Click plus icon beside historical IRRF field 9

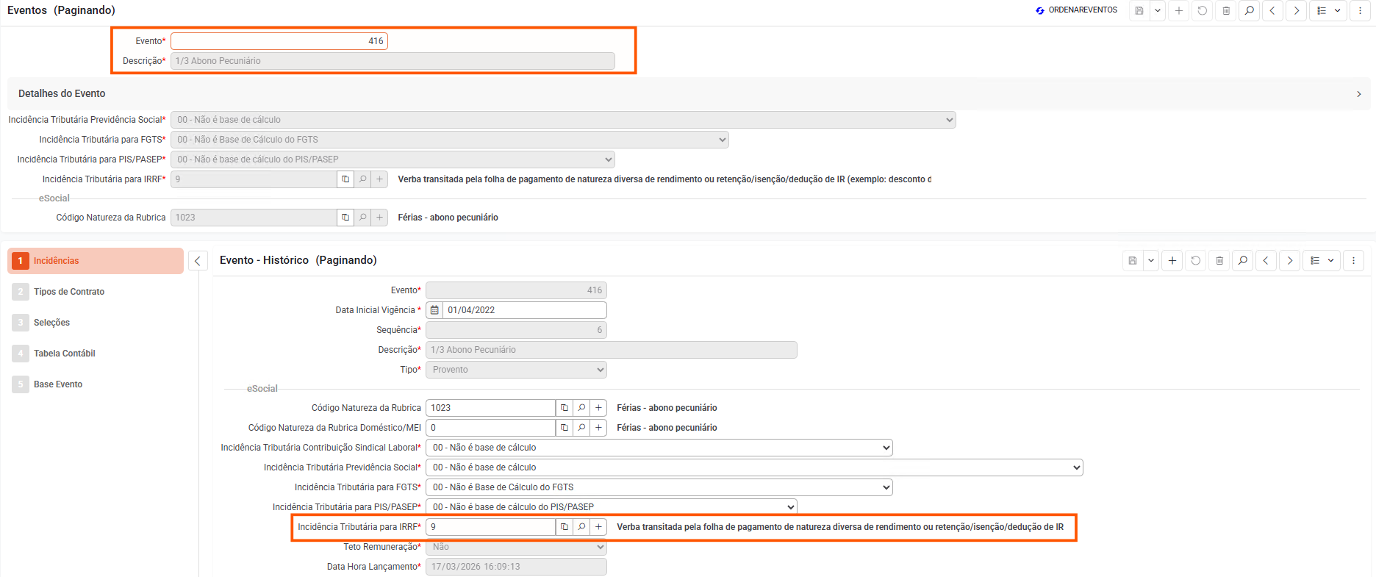tap(598, 527)
